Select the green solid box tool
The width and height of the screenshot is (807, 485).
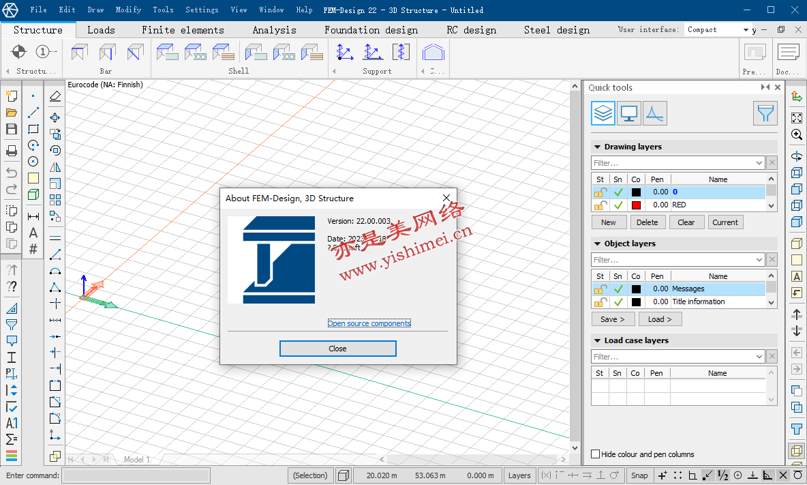point(33,194)
